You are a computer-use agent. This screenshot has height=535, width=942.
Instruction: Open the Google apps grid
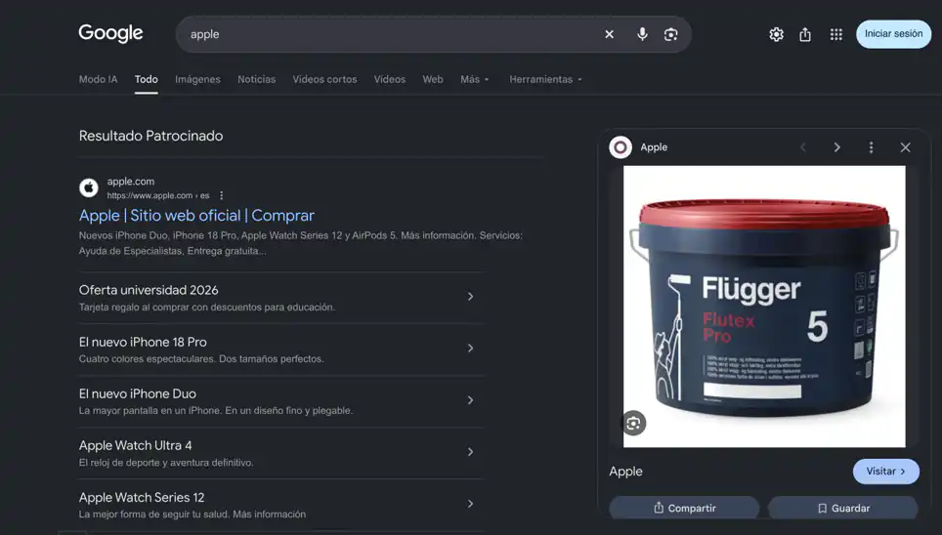tap(836, 34)
